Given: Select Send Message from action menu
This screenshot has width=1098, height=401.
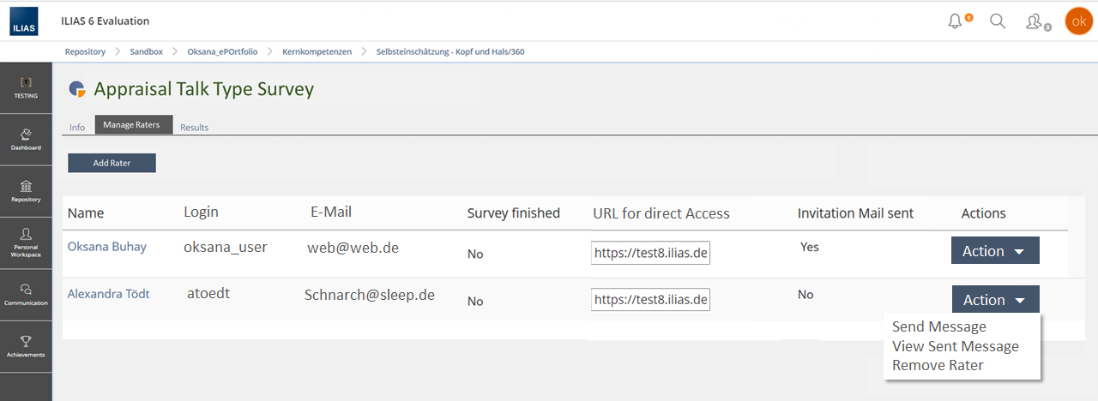Looking at the screenshot, I should 939,326.
